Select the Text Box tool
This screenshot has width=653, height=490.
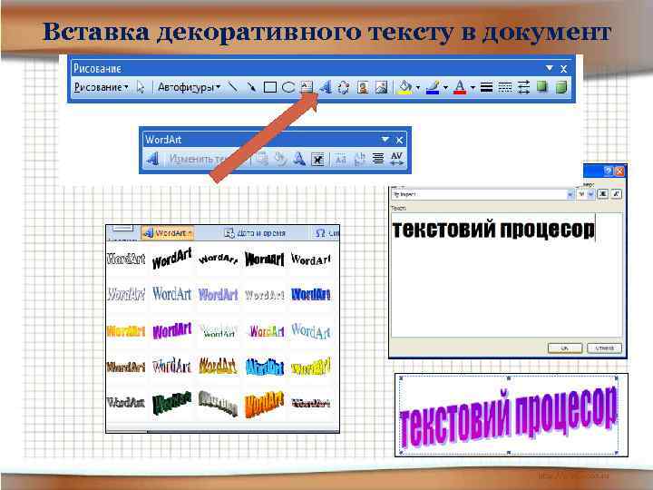tap(307, 87)
